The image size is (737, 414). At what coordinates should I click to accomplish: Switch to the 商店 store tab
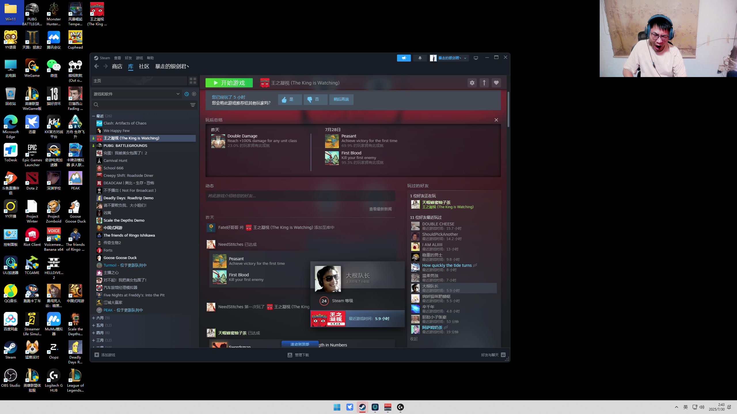117,66
